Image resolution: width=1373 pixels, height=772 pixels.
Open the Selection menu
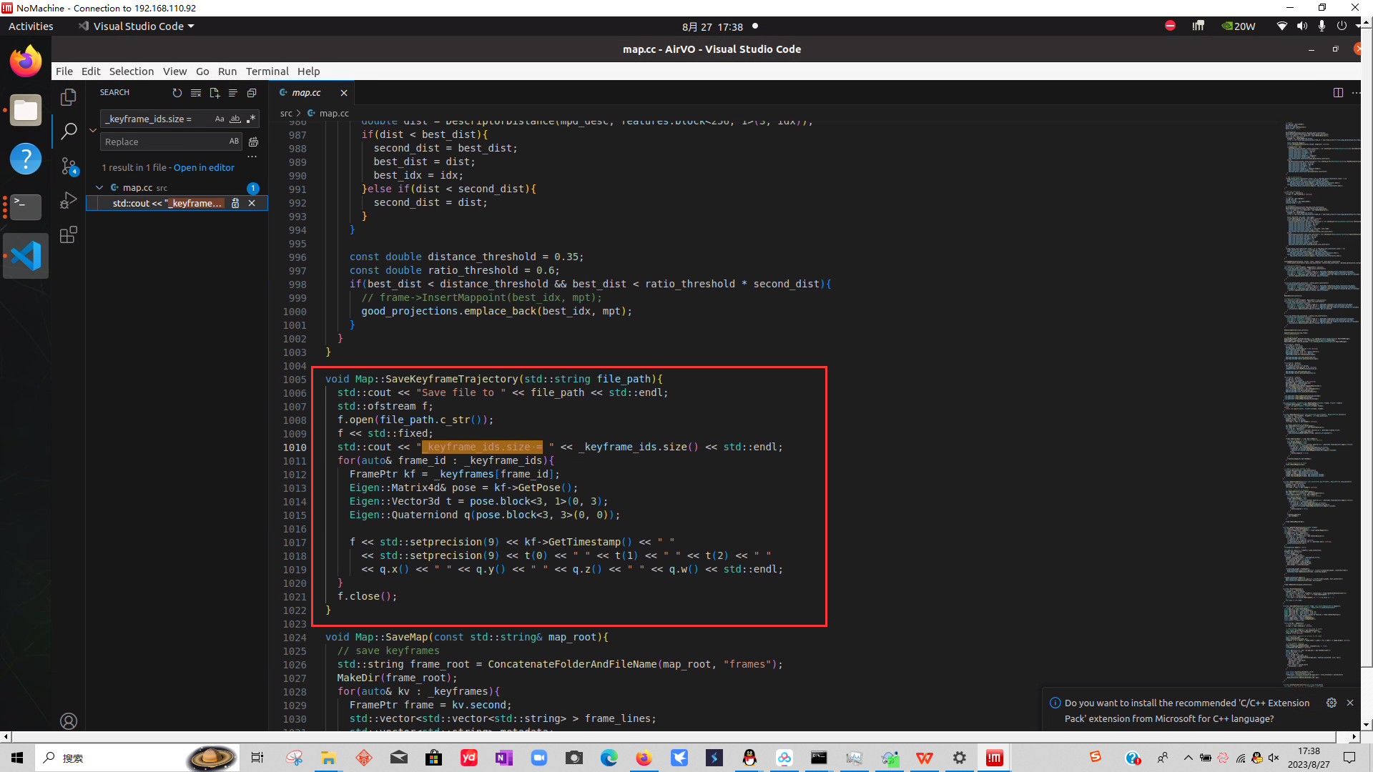point(131,71)
